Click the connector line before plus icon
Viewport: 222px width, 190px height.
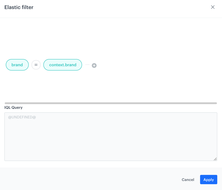(87, 65)
